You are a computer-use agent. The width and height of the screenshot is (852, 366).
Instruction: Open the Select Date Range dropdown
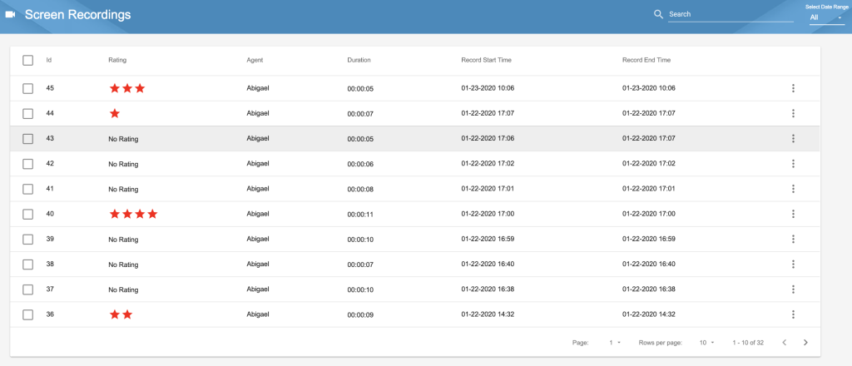(826, 17)
